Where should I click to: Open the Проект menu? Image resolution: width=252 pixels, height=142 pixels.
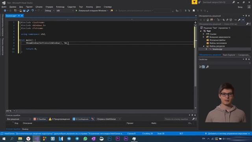pos(29,7)
